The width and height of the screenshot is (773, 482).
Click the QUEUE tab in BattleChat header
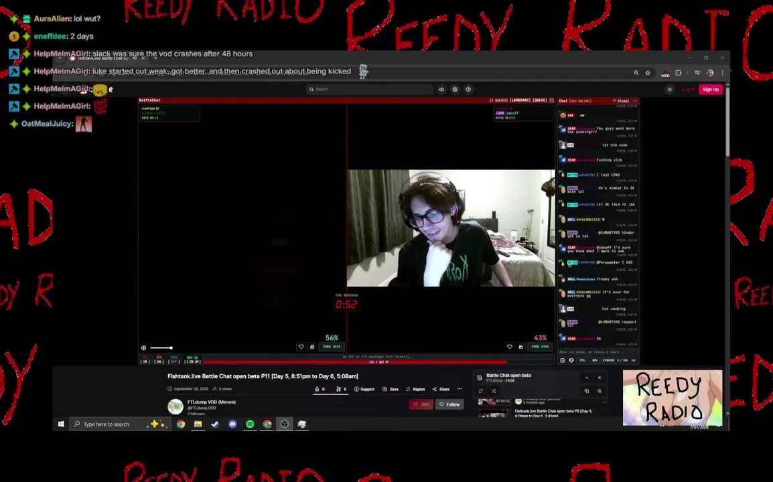coord(540,100)
